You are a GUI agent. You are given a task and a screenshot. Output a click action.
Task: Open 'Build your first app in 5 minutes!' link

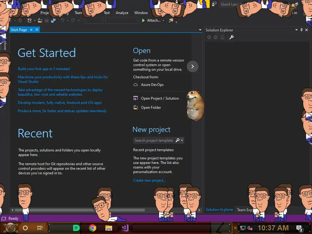tap(44, 69)
